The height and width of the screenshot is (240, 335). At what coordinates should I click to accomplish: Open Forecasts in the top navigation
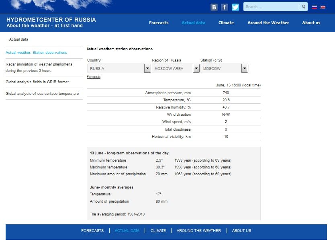[x=159, y=23]
